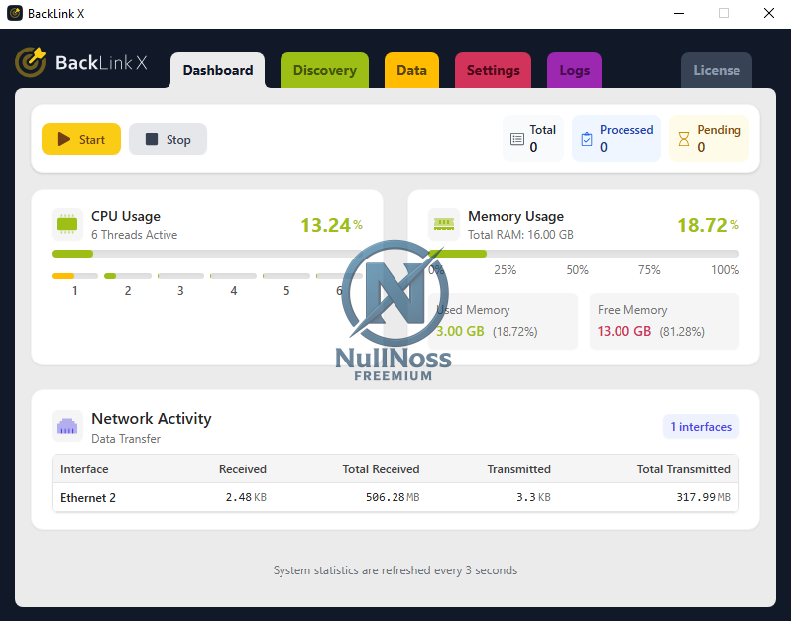
Task: Click thread 3 usage bar
Action: 180,276
